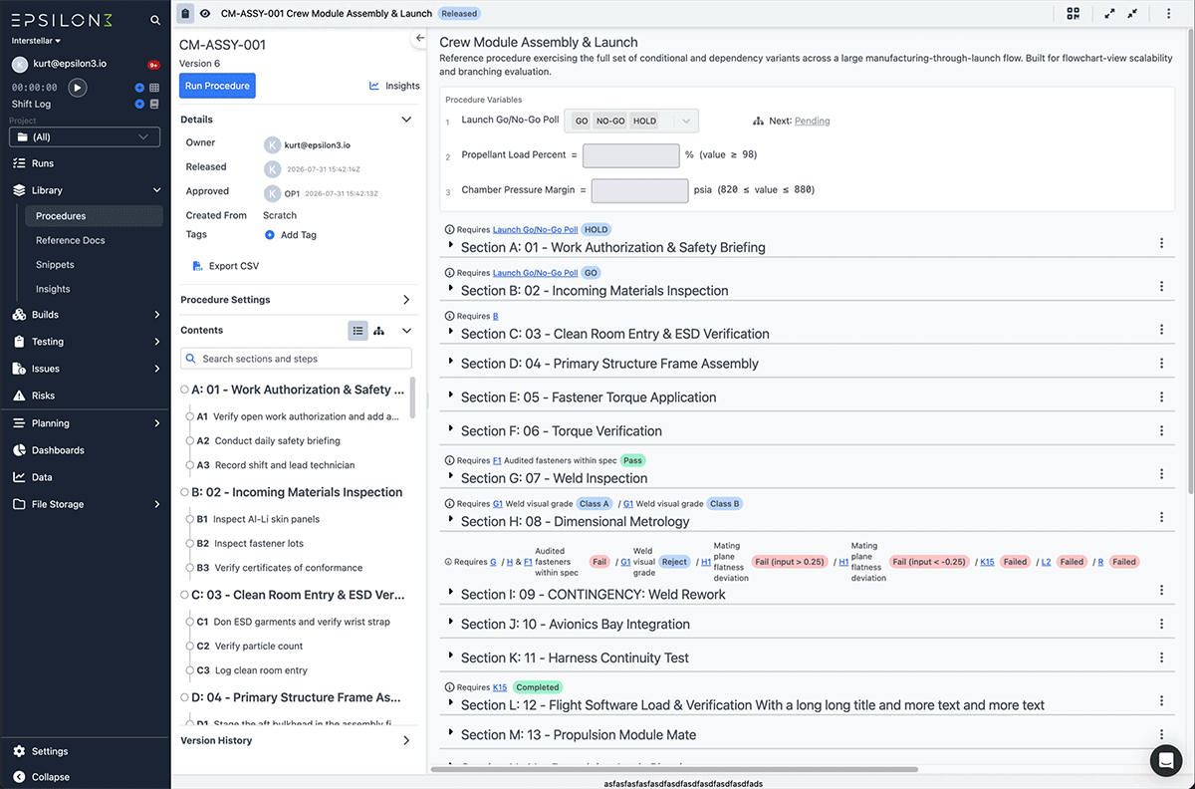The width and height of the screenshot is (1195, 789).
Task: Collapse all sections with inward arrows icon
Action: click(1133, 14)
